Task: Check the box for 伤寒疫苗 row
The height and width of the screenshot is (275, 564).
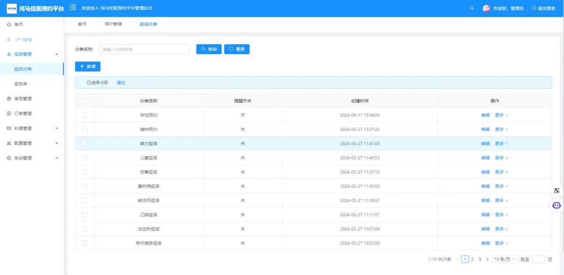Action: [x=85, y=172]
